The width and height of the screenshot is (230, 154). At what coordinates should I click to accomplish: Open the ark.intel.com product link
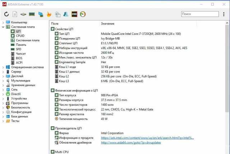pyautogui.click(x=147, y=138)
